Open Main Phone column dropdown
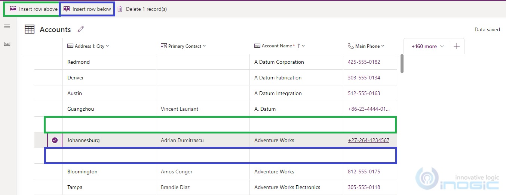 tap(383, 46)
